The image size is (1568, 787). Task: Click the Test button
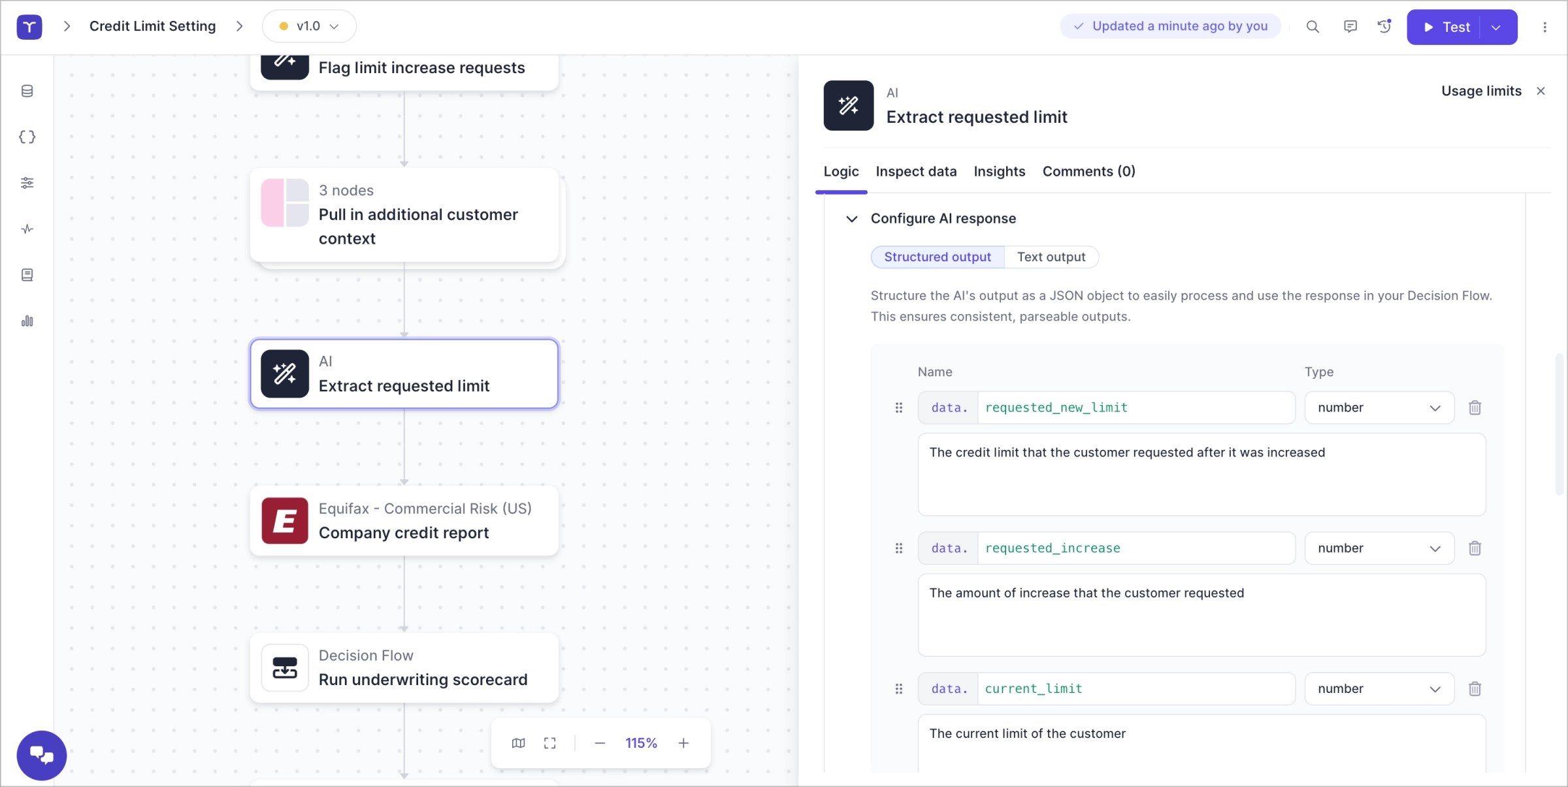point(1447,27)
